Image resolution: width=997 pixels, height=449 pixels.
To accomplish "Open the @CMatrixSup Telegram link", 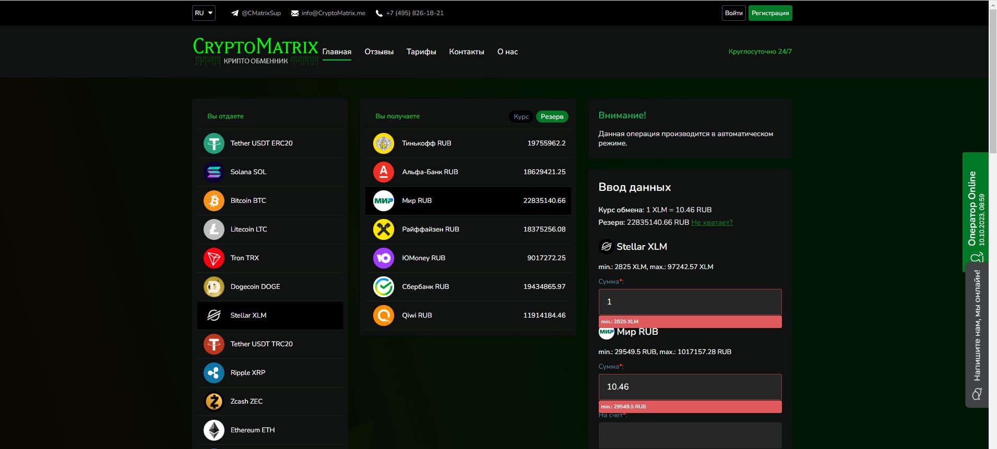I will pos(261,13).
